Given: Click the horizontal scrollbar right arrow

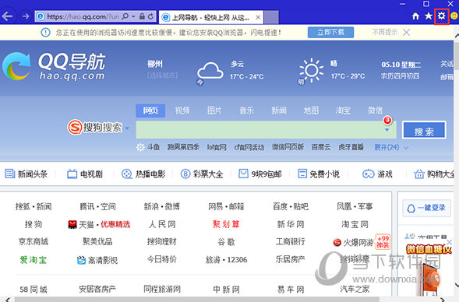Looking at the screenshot, I should pos(443,300).
